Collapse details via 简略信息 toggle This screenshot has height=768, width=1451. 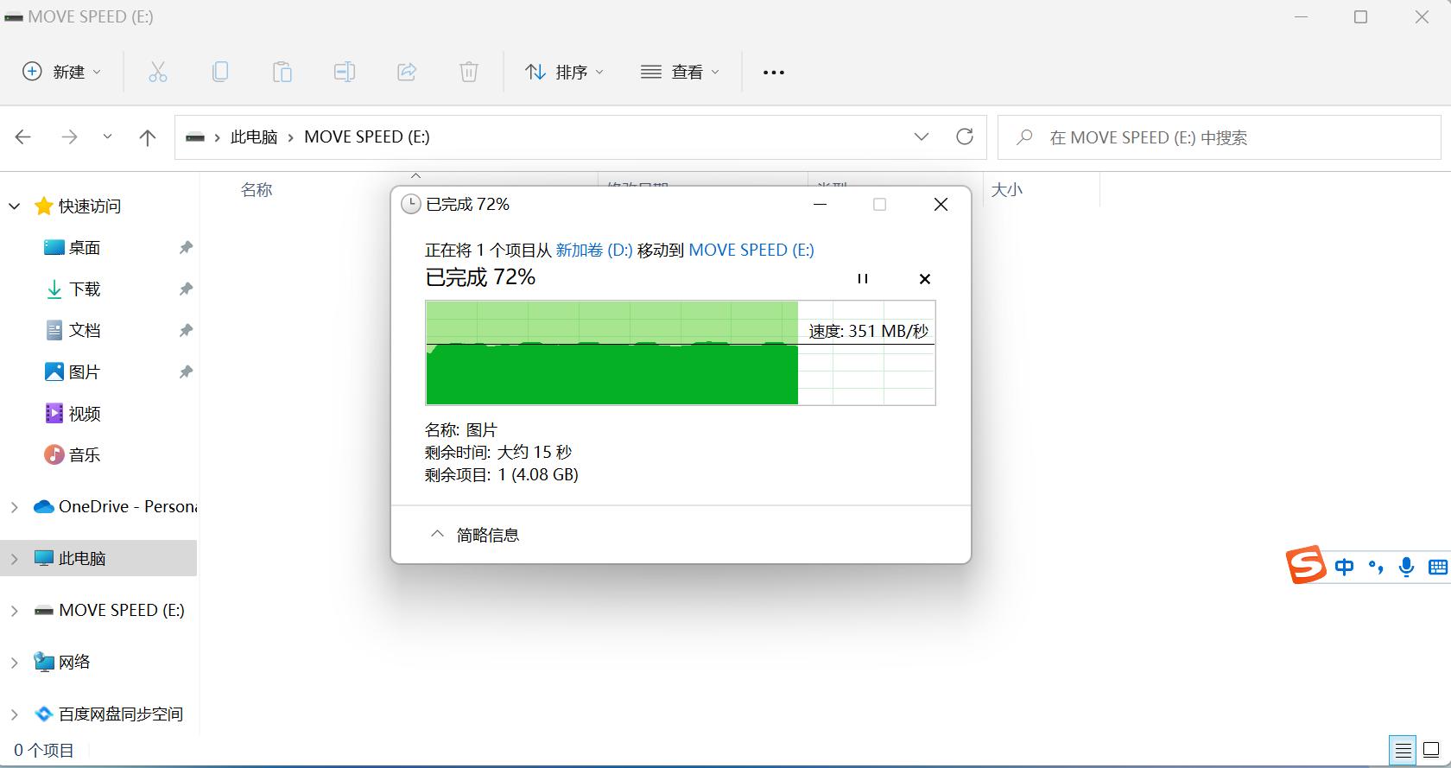[x=475, y=535]
